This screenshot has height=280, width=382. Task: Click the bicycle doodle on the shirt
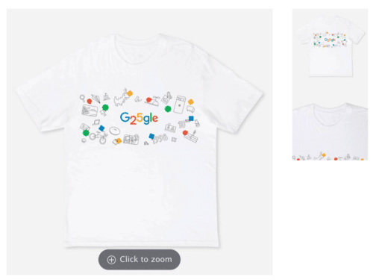(x=98, y=137)
